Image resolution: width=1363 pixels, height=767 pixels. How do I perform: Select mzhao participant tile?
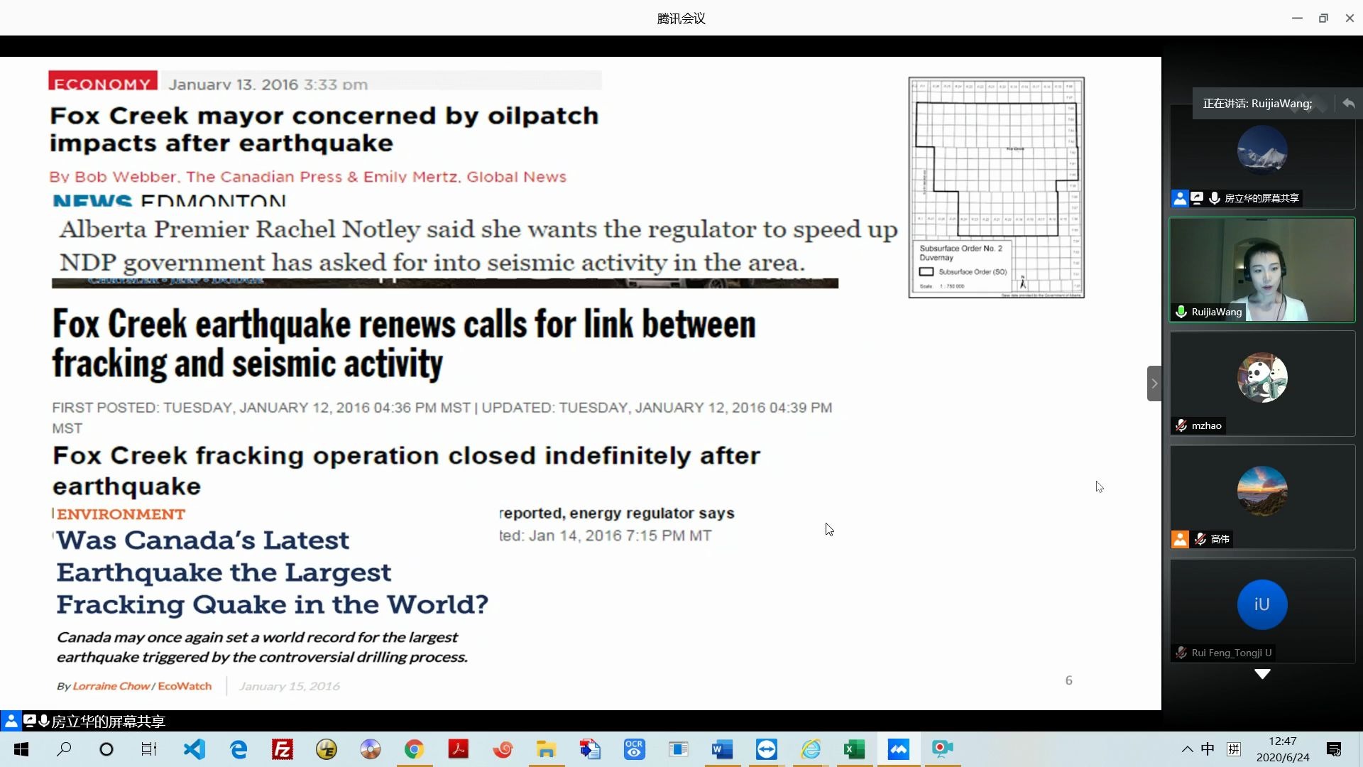point(1262,383)
